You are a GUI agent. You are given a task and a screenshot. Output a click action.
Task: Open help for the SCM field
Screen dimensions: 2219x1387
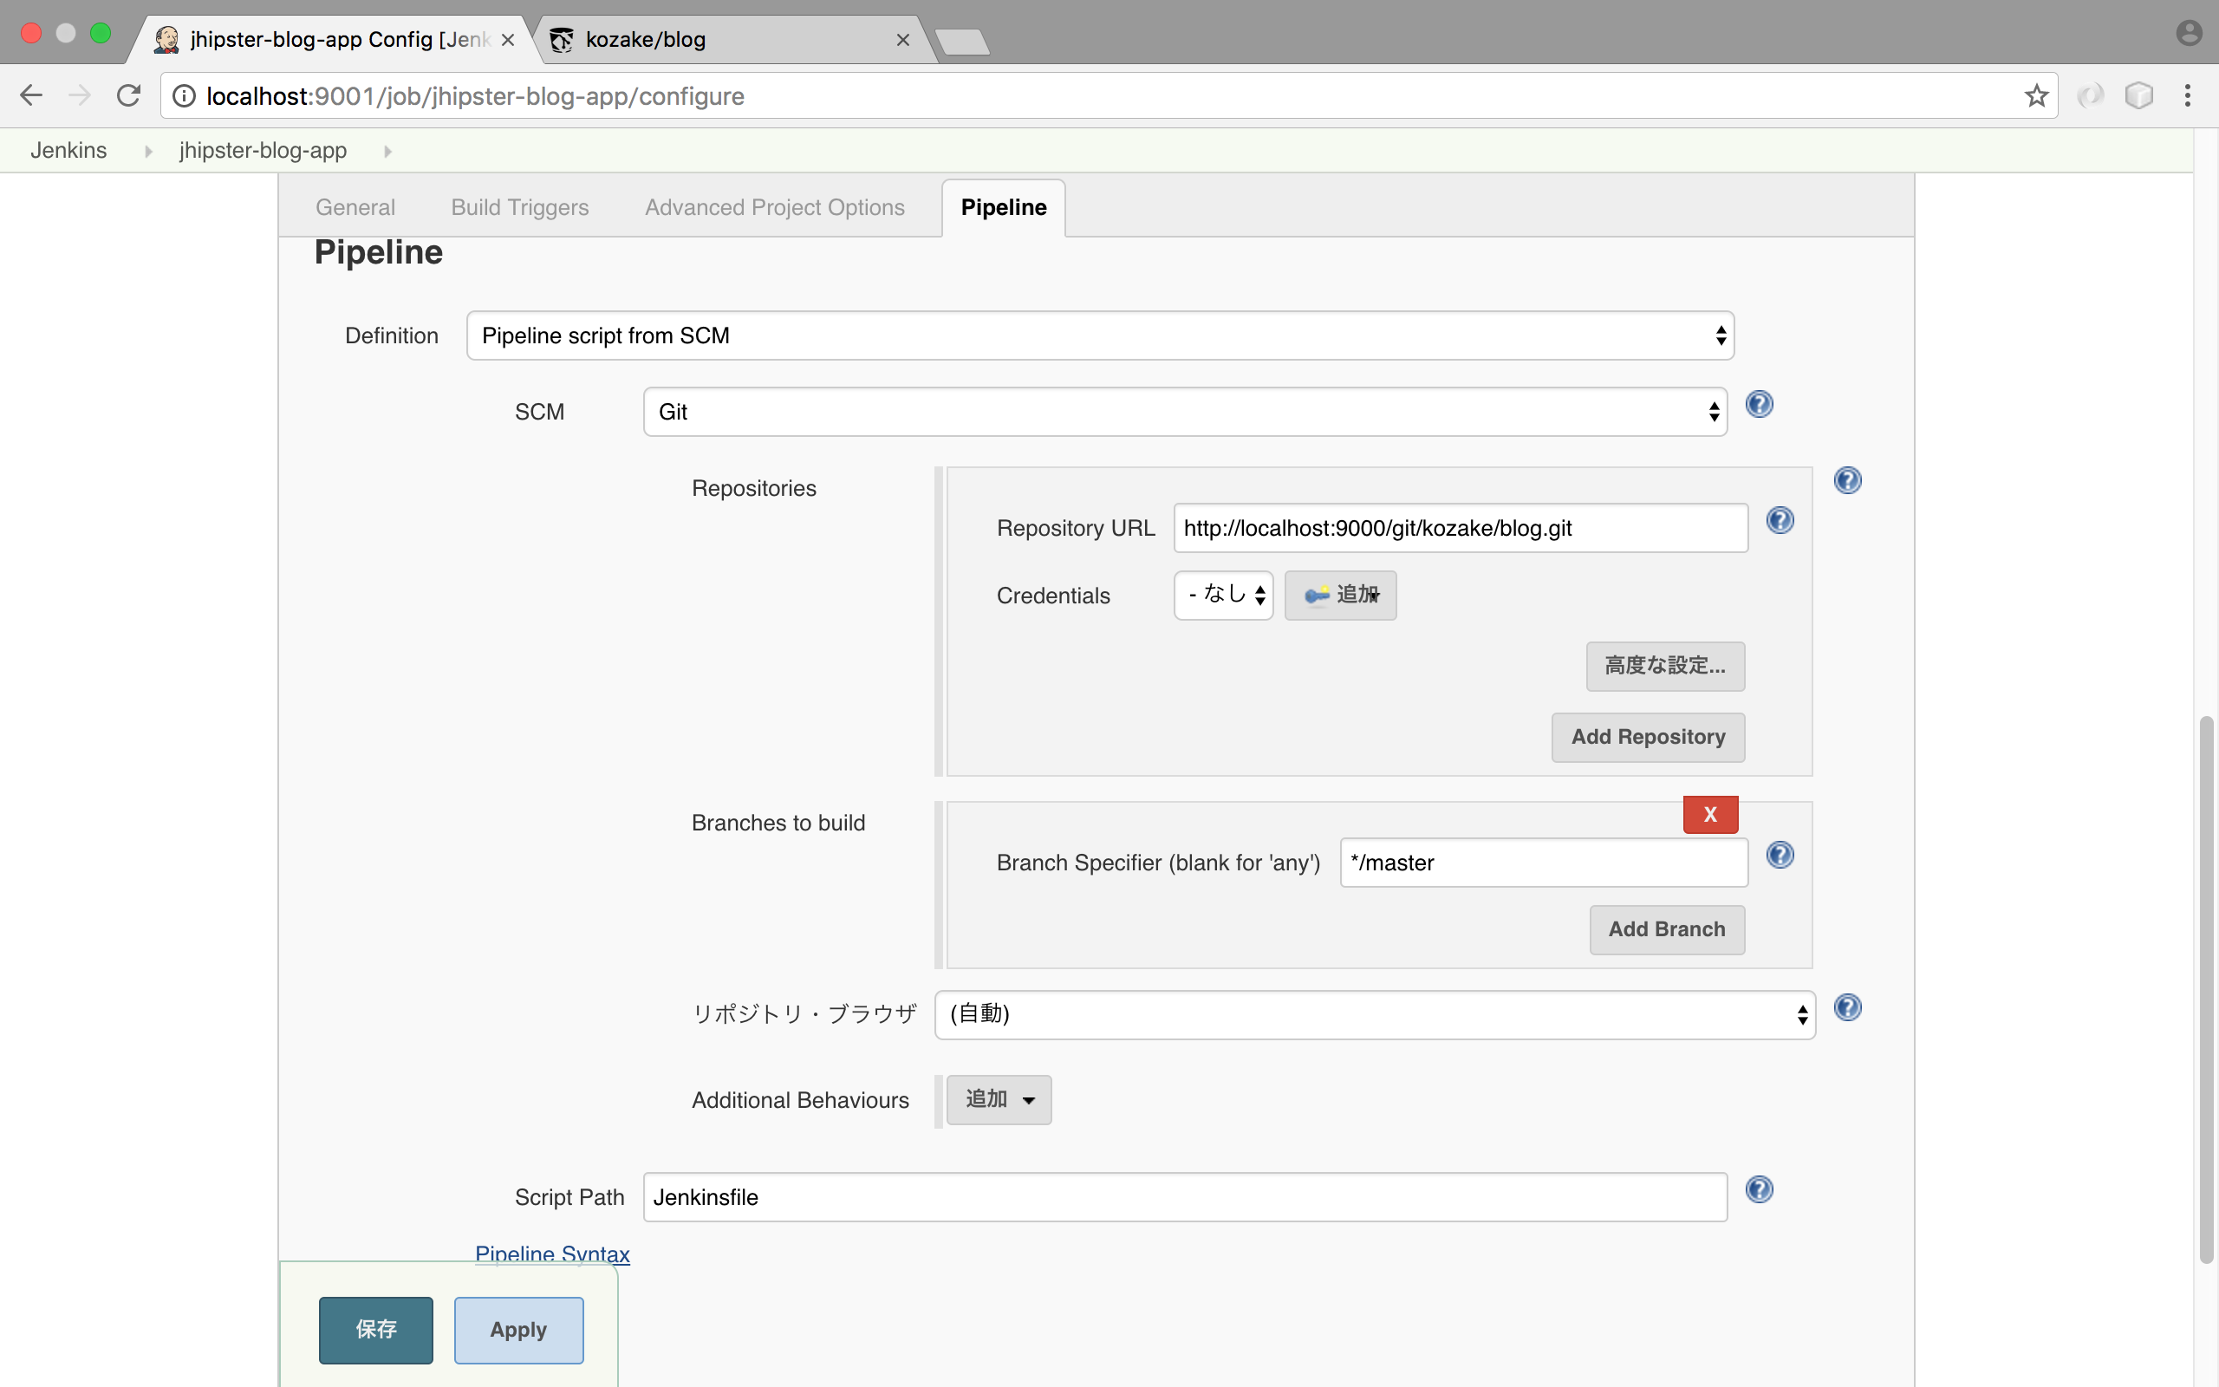pos(1759,405)
